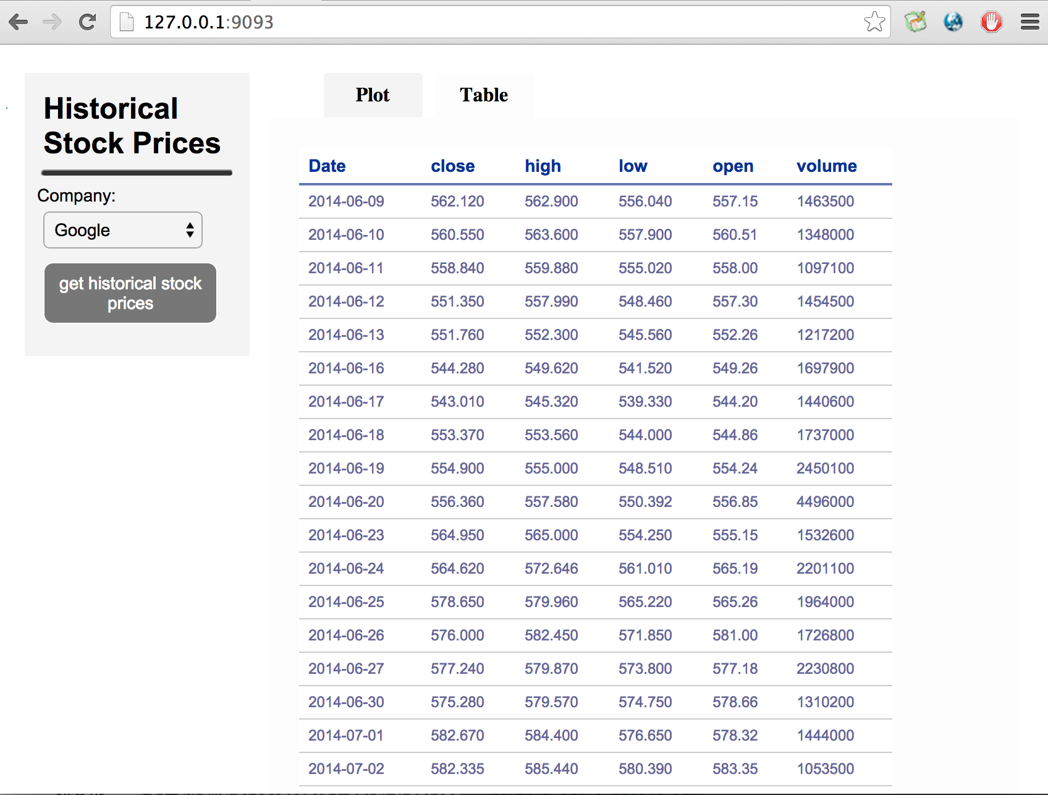Select the Table tab
The image size is (1048, 795).
point(483,95)
